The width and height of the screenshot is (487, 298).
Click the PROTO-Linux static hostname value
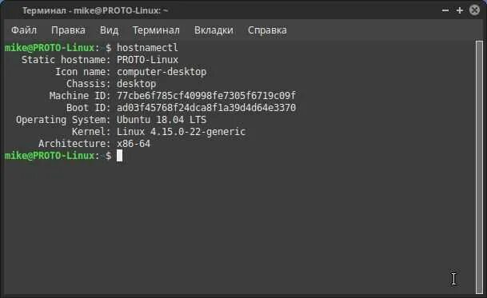pos(147,60)
